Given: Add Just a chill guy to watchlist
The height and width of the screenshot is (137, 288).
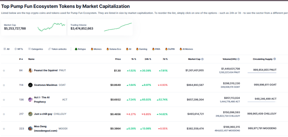Looking at the screenshot, I should coord(4,114).
